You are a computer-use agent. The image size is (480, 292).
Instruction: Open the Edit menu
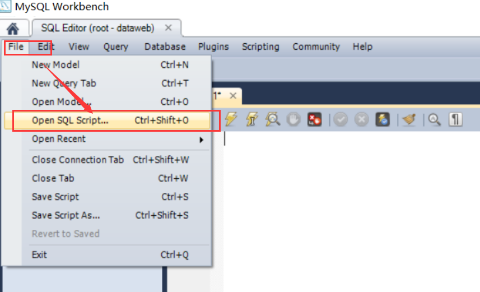click(45, 47)
